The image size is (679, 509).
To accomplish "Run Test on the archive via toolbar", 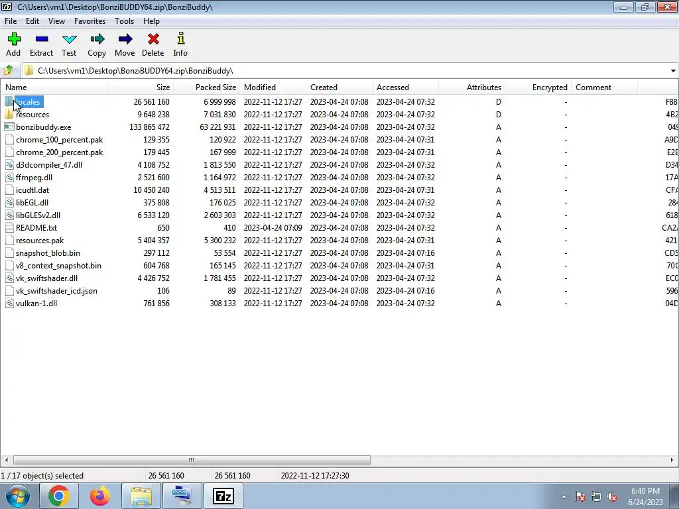I will point(69,39).
